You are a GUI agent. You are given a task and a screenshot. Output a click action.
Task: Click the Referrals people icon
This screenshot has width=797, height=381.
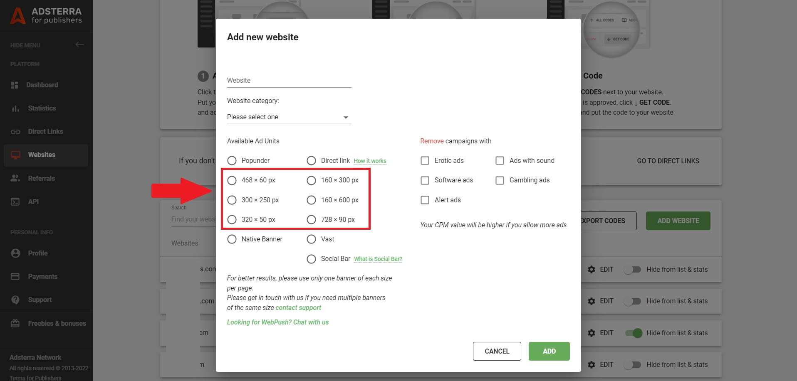tap(15, 178)
